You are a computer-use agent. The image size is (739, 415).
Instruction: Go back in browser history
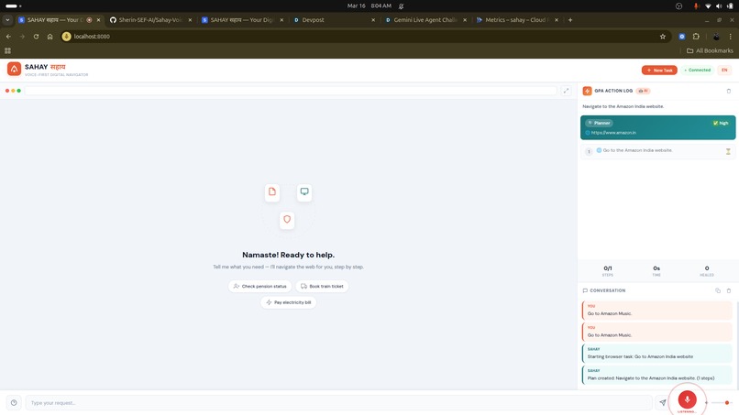point(8,37)
